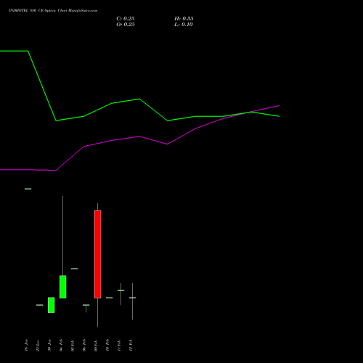
Task: Click the high value H: 0.35
Action: tap(184, 19)
